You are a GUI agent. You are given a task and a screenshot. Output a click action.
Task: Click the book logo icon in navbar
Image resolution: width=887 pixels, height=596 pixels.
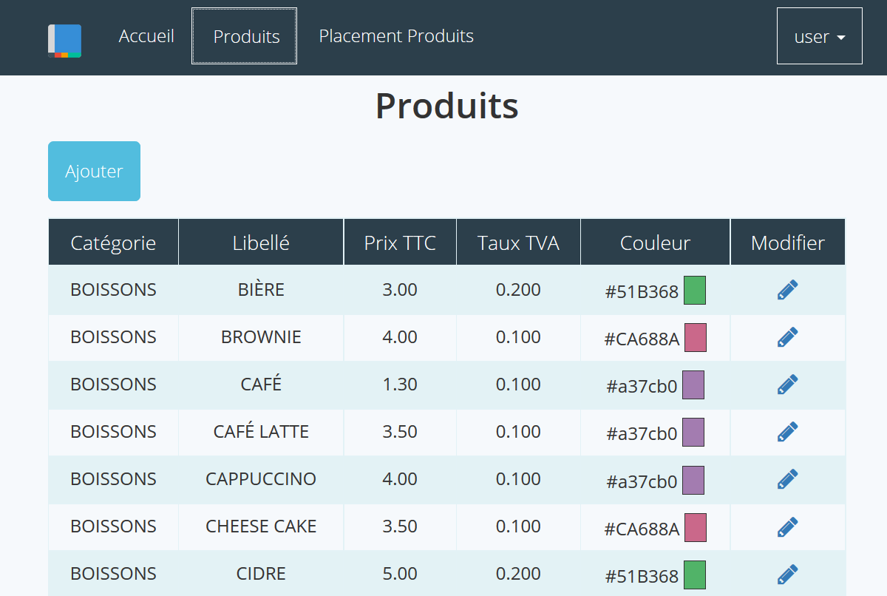point(64,41)
